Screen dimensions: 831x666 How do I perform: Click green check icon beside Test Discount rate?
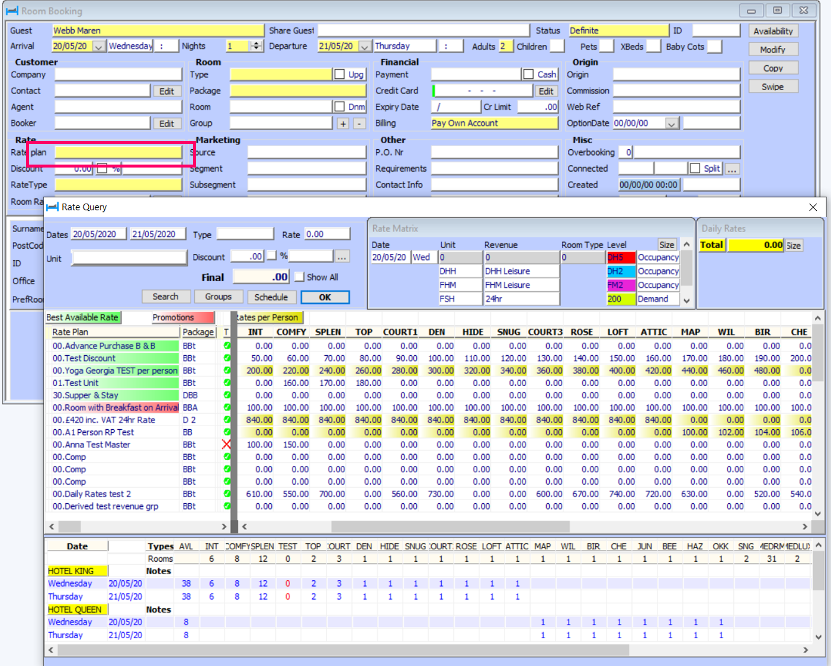[227, 358]
